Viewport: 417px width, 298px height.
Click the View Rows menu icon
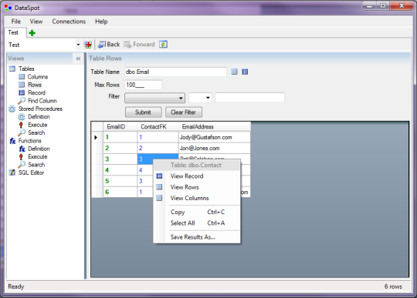pyautogui.click(x=159, y=187)
